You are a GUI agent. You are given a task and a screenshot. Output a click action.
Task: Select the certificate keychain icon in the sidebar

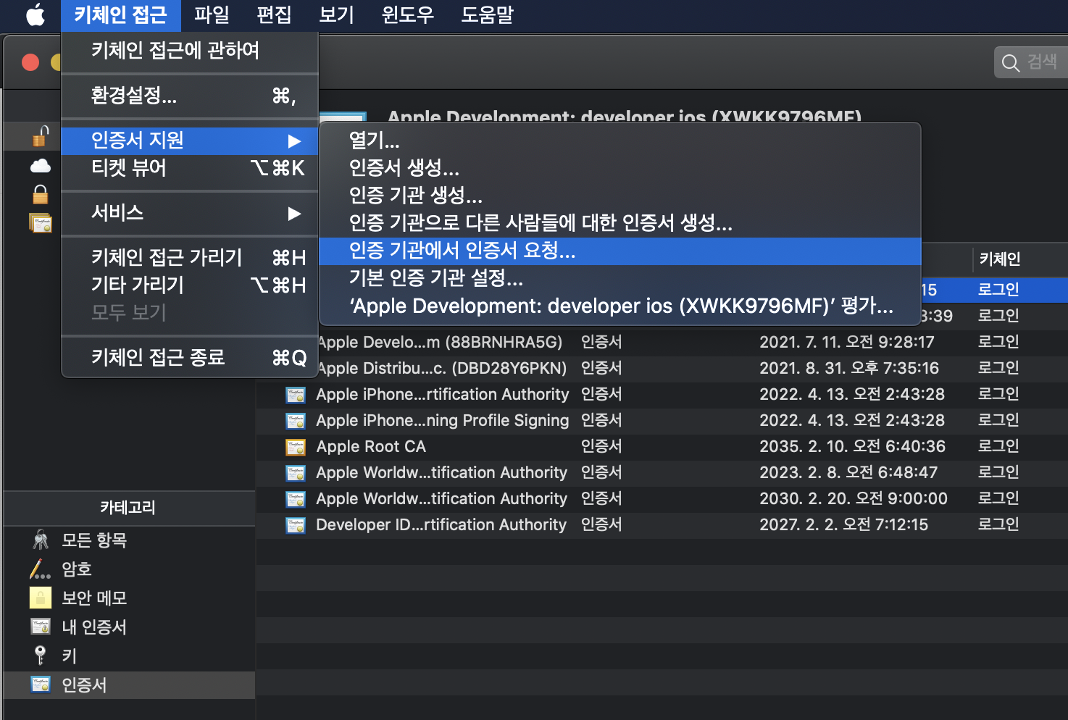click(41, 223)
